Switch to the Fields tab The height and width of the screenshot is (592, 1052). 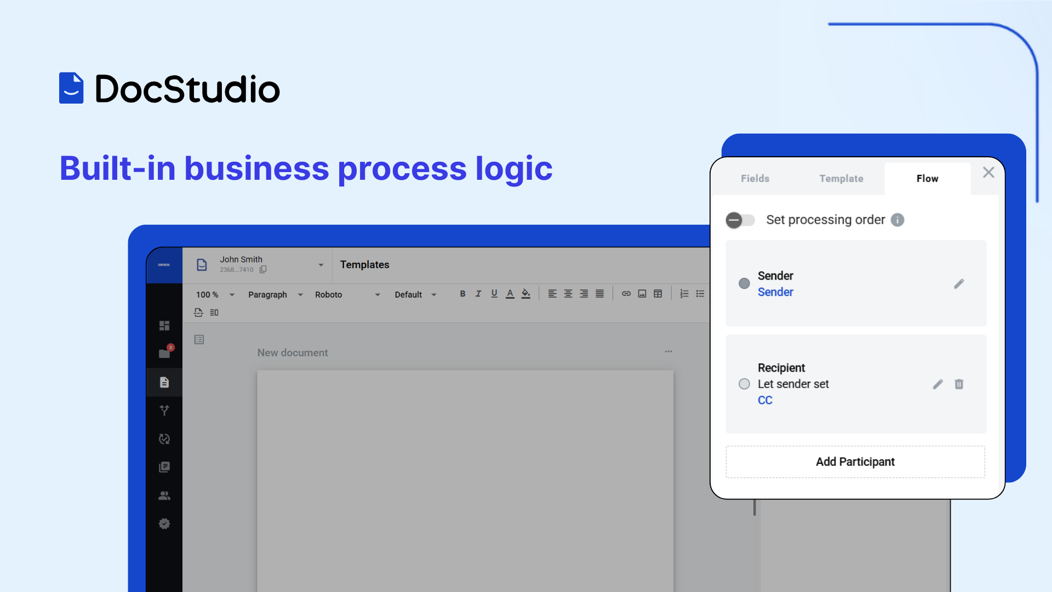tap(755, 179)
